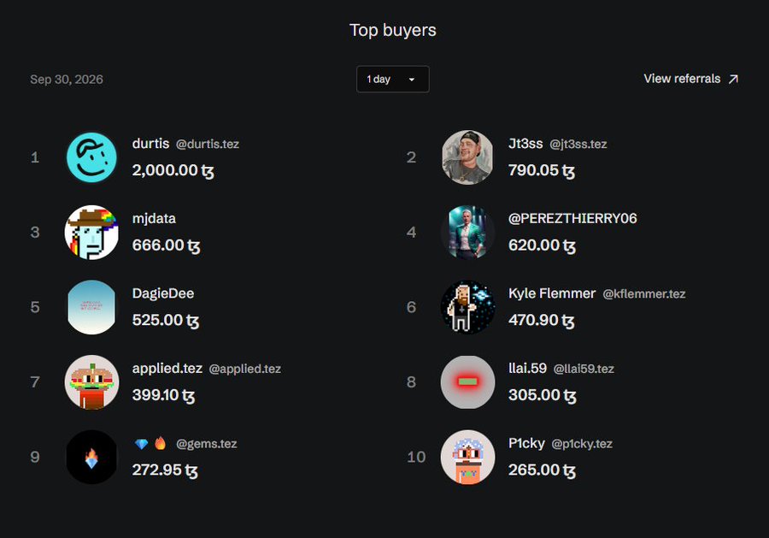Click the View referrals link

coord(690,79)
